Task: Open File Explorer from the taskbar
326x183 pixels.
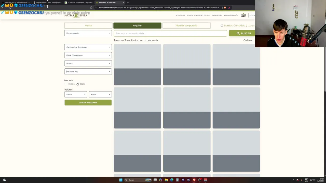Action: click(x=166, y=180)
